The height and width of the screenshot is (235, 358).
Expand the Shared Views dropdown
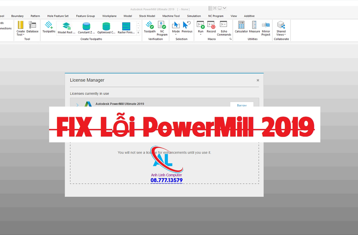coord(281,34)
